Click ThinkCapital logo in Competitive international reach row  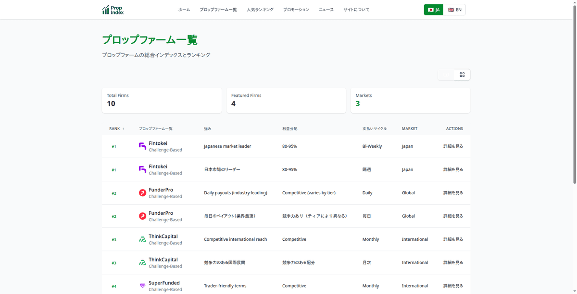(142, 239)
